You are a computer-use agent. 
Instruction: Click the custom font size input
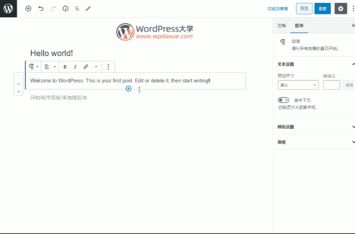coord(331,85)
